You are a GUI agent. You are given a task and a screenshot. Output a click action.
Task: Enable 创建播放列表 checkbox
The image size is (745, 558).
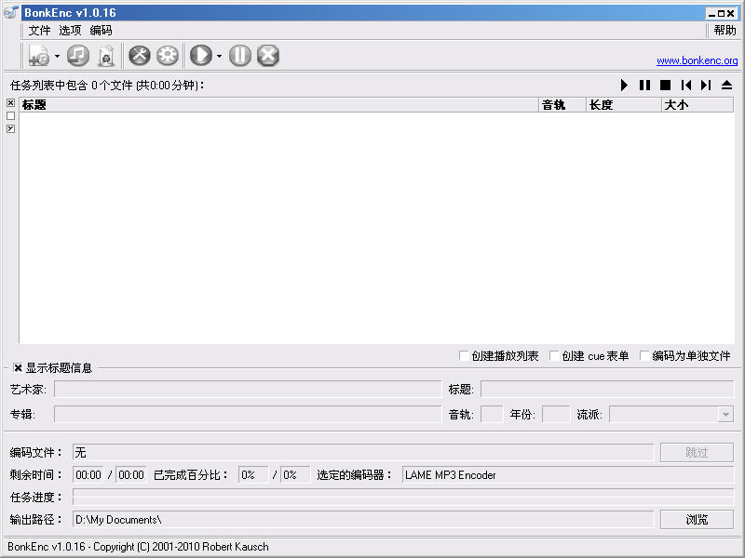(x=464, y=355)
